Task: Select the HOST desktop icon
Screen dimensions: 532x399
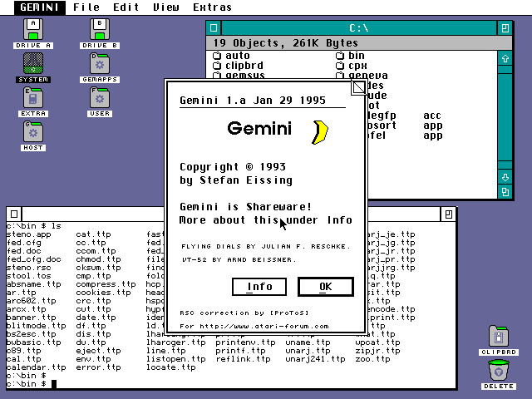Action: pos(33,131)
